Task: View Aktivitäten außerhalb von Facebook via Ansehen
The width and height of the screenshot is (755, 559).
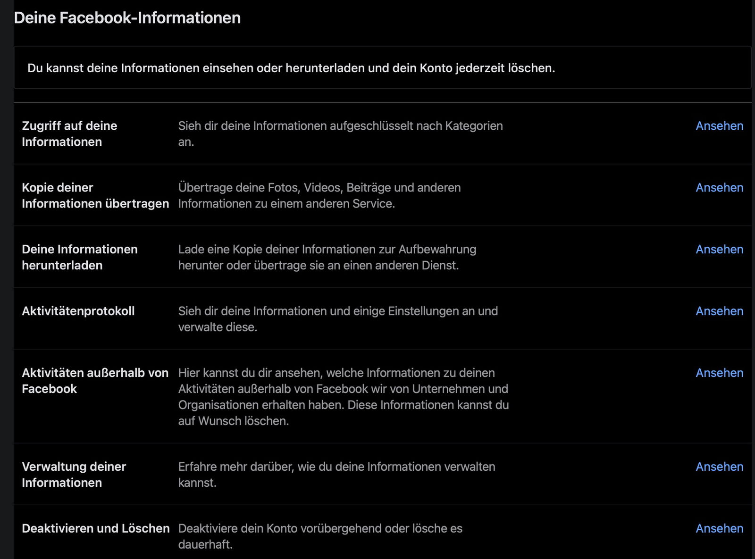Action: (719, 373)
